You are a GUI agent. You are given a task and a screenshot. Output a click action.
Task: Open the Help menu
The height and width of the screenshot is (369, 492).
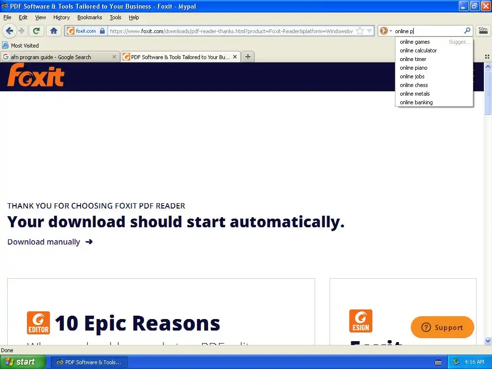[134, 17]
